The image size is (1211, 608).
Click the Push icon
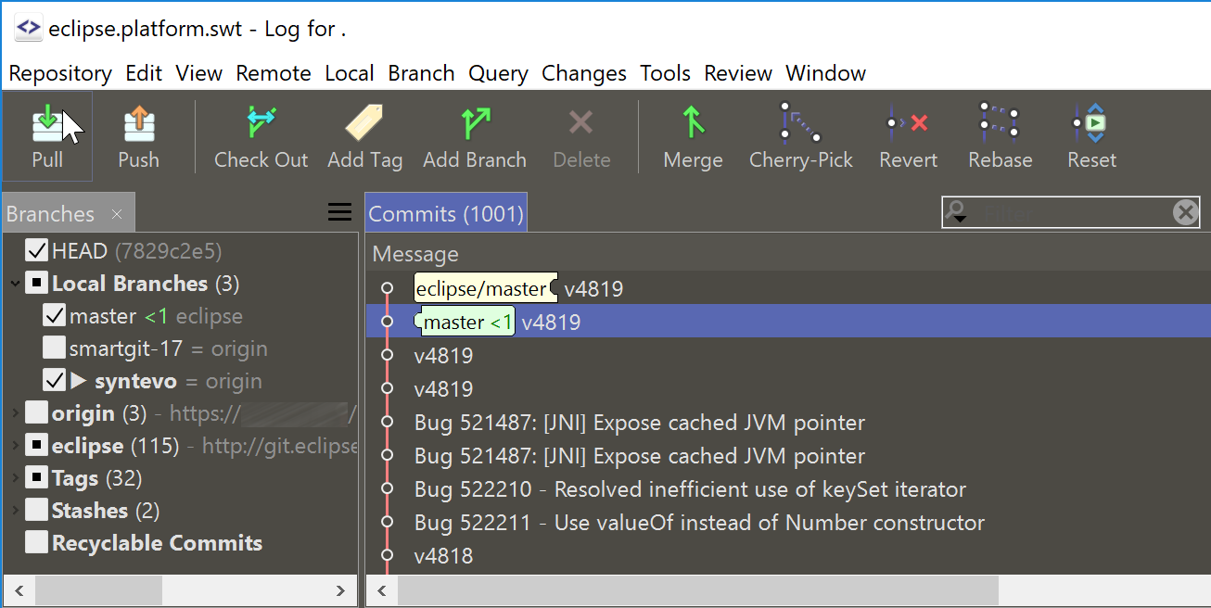tap(137, 134)
